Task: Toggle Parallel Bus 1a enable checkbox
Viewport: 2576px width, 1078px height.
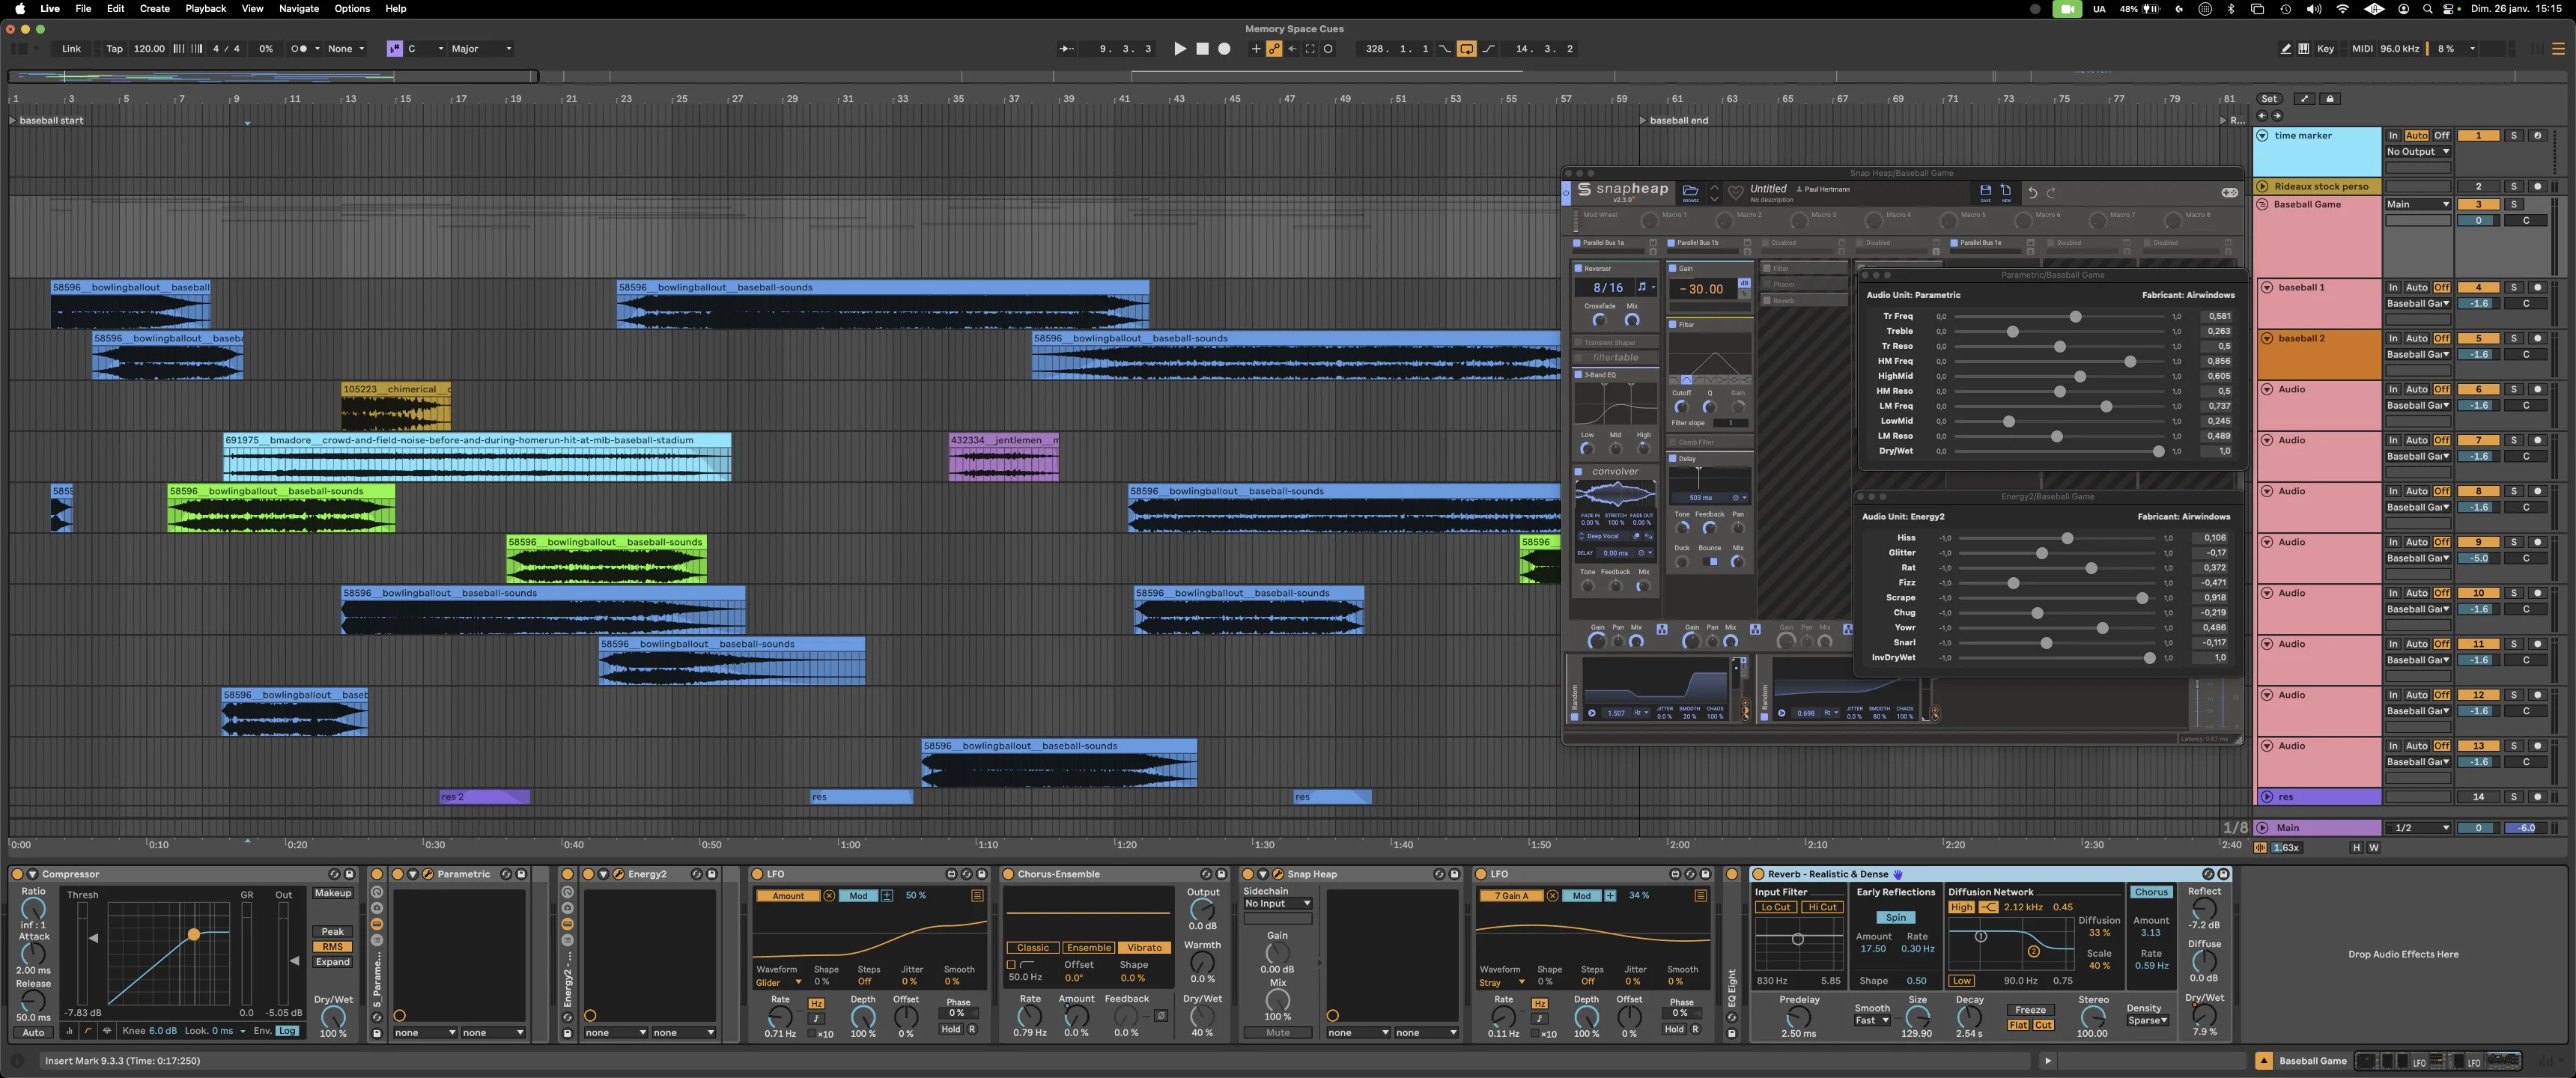Action: point(1577,243)
